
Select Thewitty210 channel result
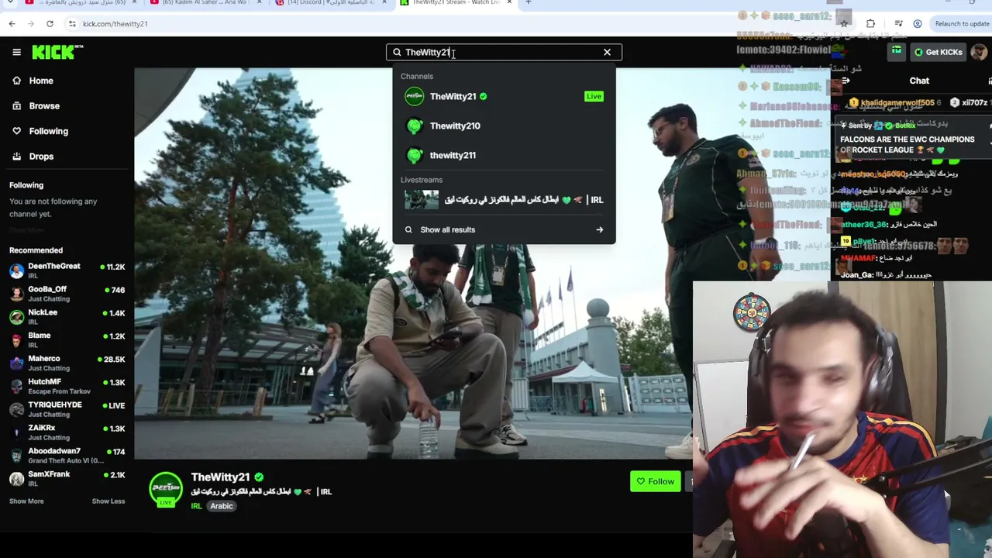(504, 126)
